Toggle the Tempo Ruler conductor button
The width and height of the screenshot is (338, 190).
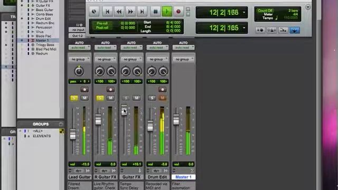(283, 30)
